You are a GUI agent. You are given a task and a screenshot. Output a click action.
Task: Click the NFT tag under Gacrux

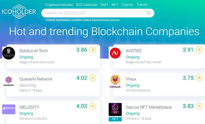coord(115,119)
